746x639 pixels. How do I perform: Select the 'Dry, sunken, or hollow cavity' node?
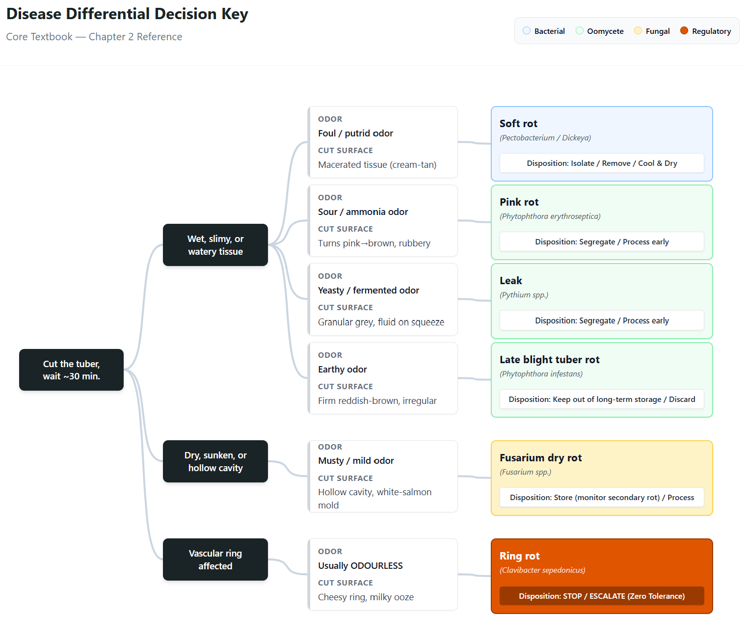pyautogui.click(x=215, y=461)
